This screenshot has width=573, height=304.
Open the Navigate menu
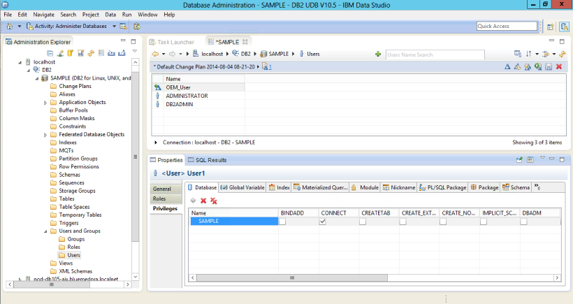coord(43,15)
